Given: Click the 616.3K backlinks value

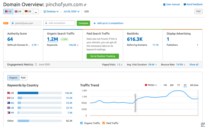Looking at the screenshot, I should (135, 39).
